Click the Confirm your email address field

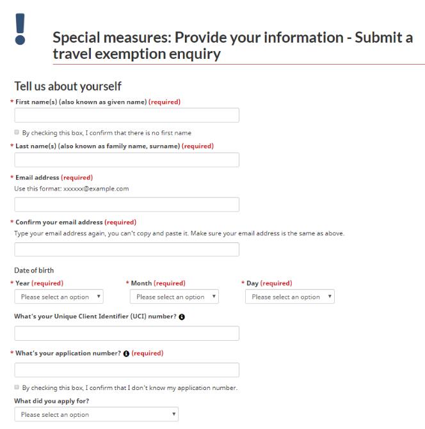127,249
